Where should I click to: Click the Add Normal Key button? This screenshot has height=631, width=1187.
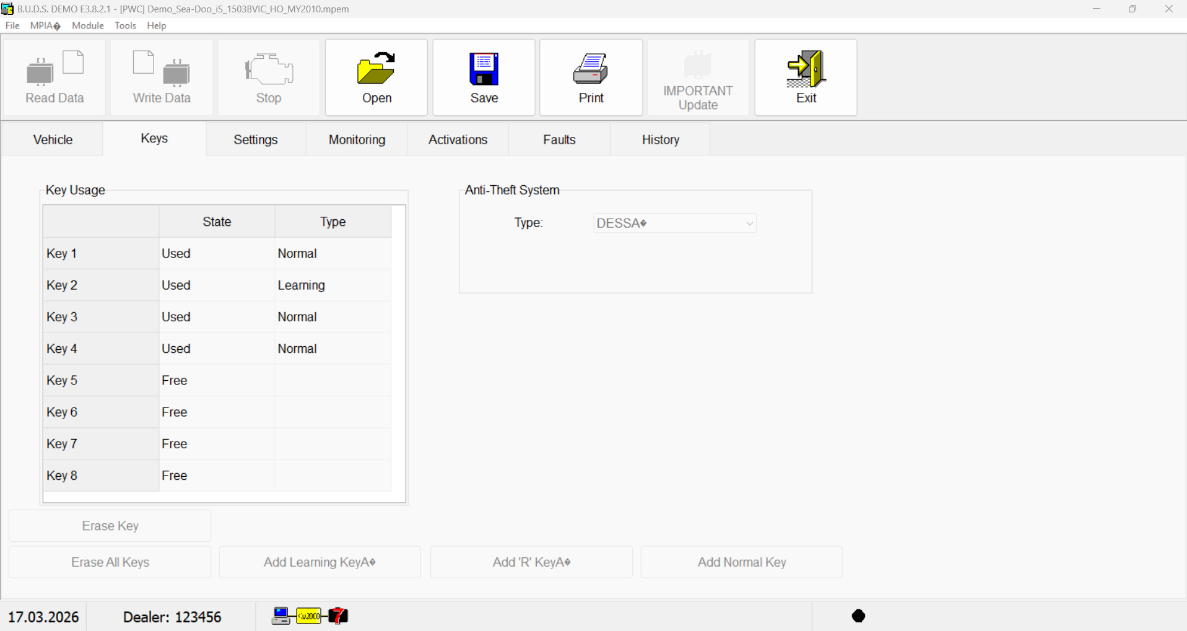tap(741, 562)
